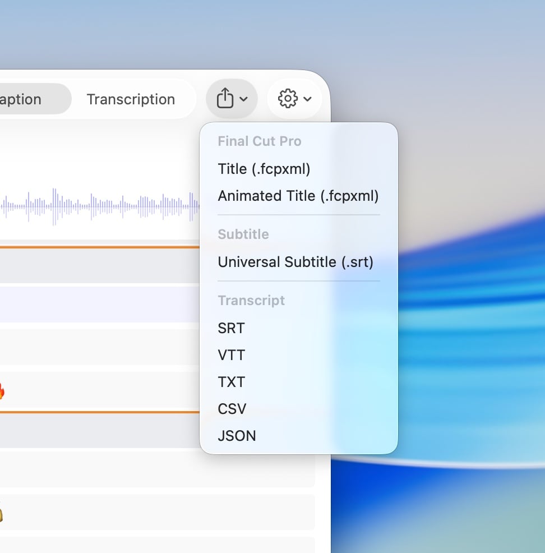Select the light purple highlighted caption row
This screenshot has height=553, width=545.
point(100,305)
